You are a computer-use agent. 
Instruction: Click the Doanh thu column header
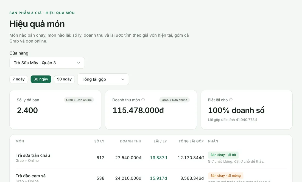131,141
